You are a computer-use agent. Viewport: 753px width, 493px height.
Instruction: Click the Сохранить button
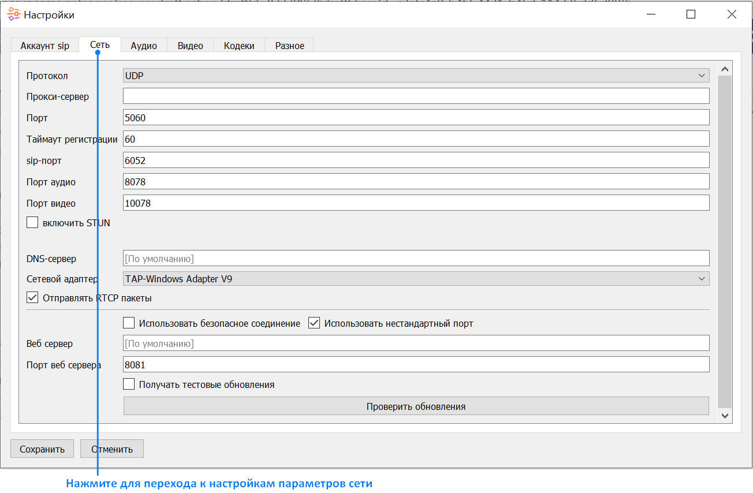[42, 449]
